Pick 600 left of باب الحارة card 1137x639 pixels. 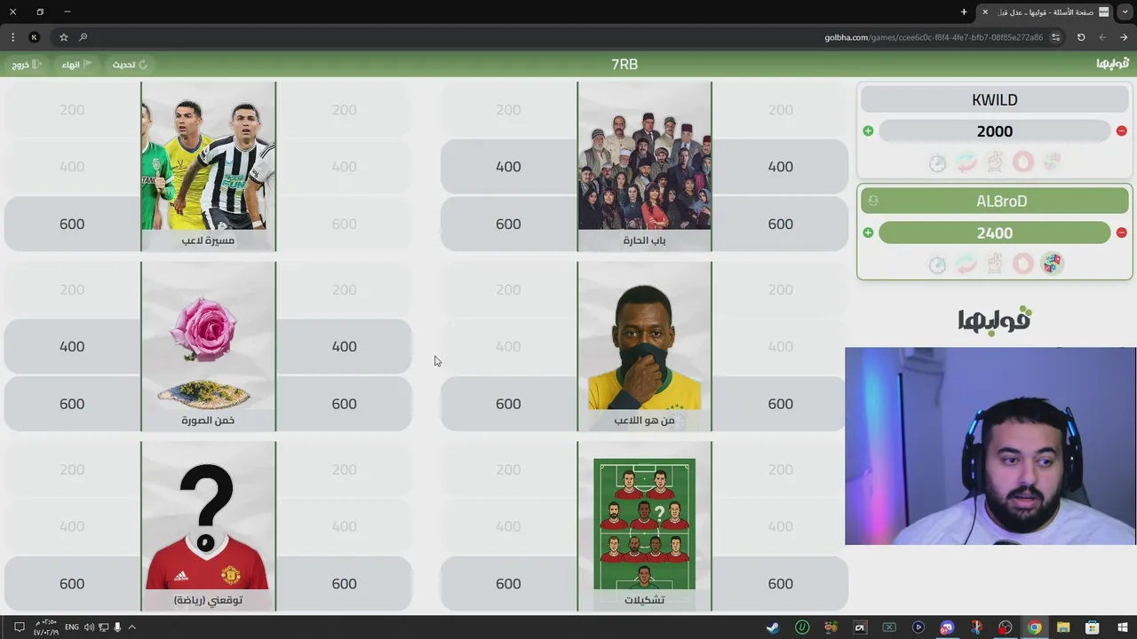[508, 225]
